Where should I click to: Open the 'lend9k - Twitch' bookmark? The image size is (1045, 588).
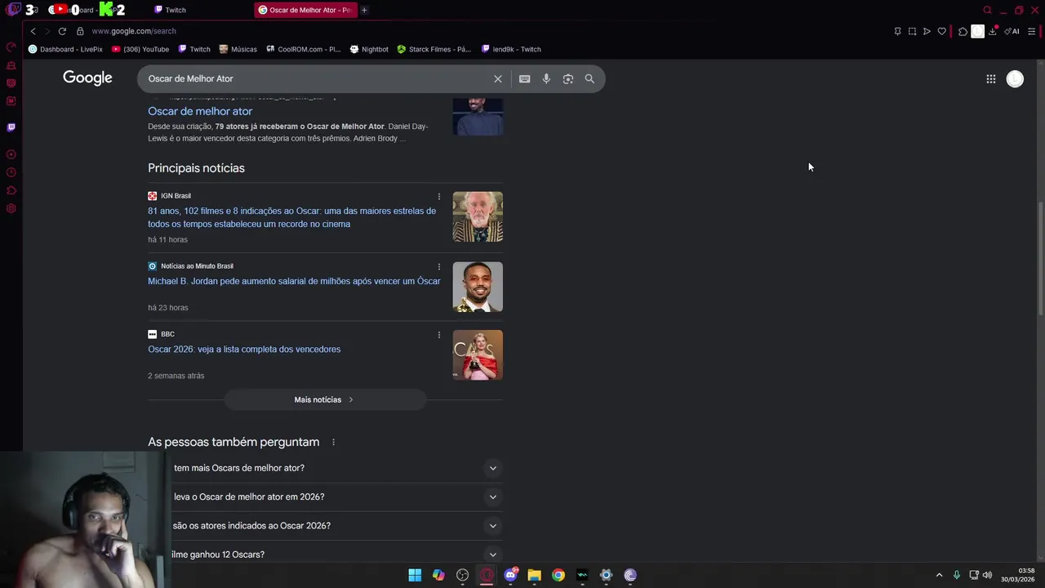tap(511, 49)
